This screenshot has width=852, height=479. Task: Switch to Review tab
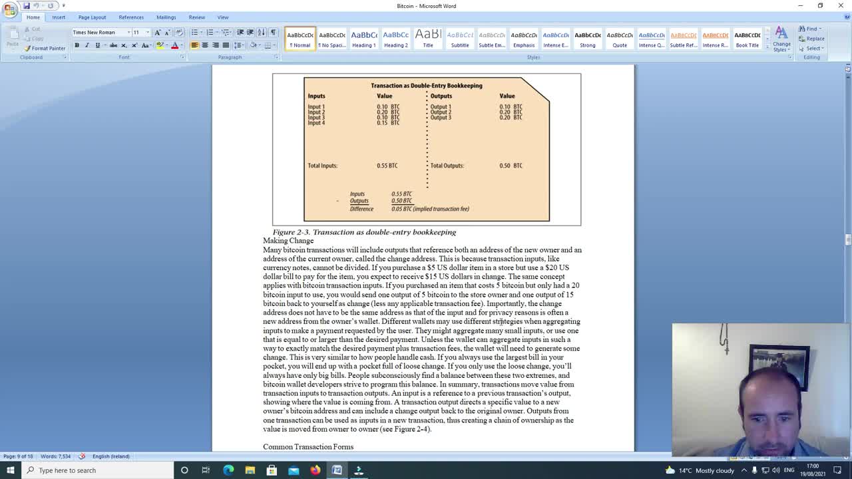pos(196,17)
